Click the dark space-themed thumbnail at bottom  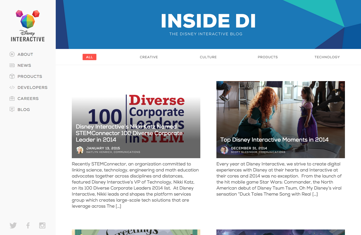click(x=281, y=232)
